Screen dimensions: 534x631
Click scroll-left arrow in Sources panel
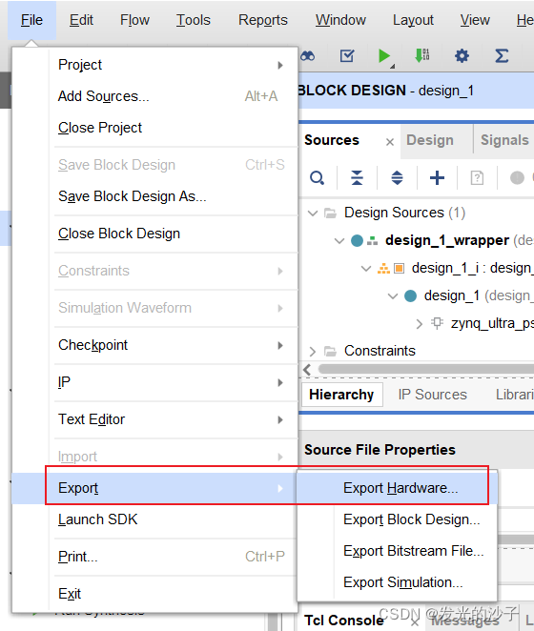[307, 369]
